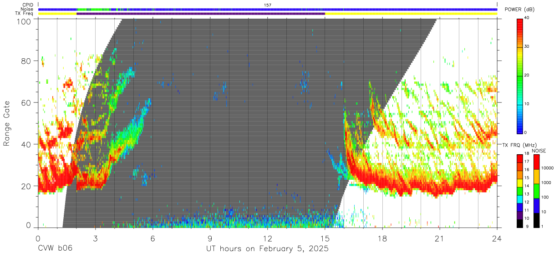The height and width of the screenshot is (258, 559).
Task: Select the 100 green noise swatch
Action: click(536, 191)
